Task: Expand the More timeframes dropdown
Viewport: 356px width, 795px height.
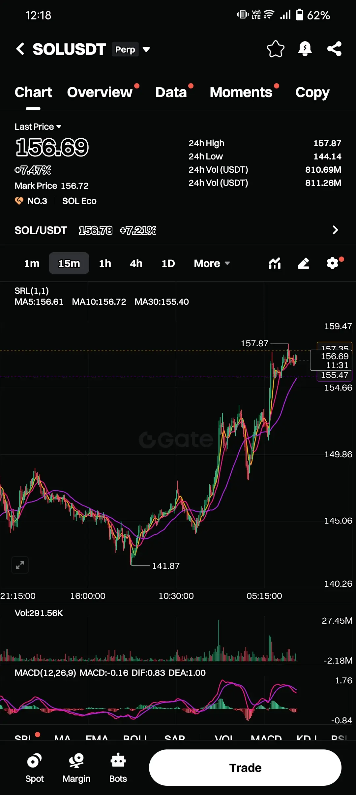Action: [212, 263]
